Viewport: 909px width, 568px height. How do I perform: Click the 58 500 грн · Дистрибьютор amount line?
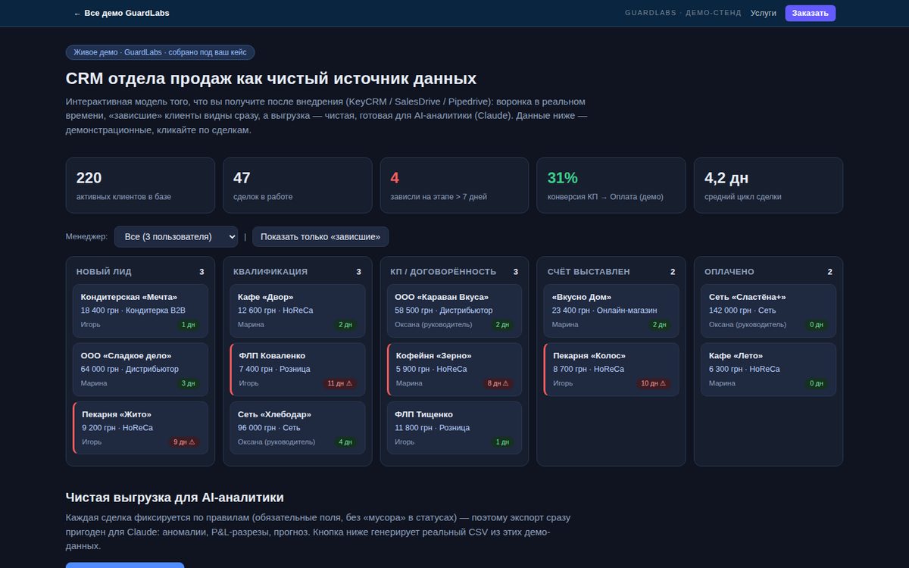pyautogui.click(x=443, y=311)
